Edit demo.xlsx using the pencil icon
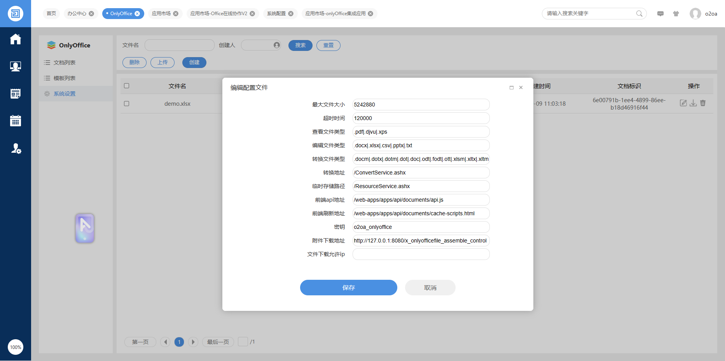Image resolution: width=725 pixels, height=361 pixels. (x=683, y=103)
